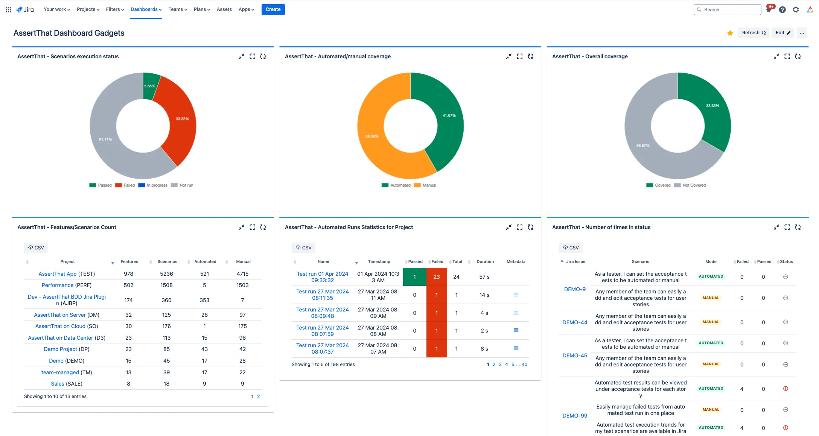819x436 pixels.
Task: Refresh the Automated/manual coverage gadget
Action: (530, 56)
